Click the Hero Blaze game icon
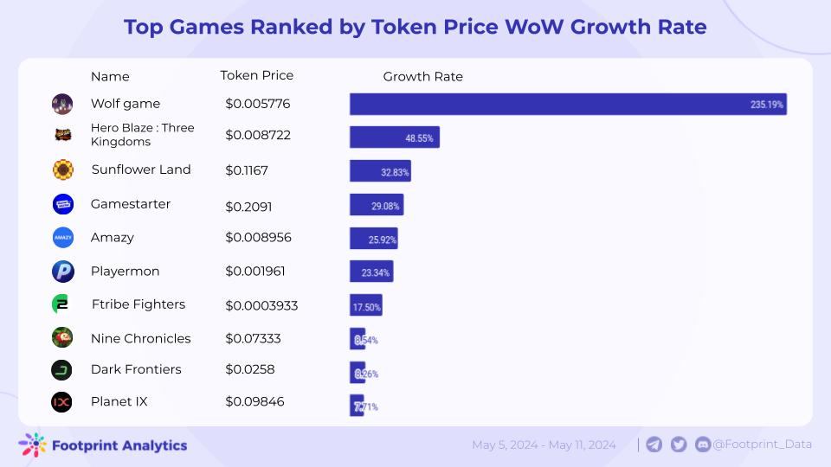This screenshot has width=831, height=467. click(x=61, y=135)
